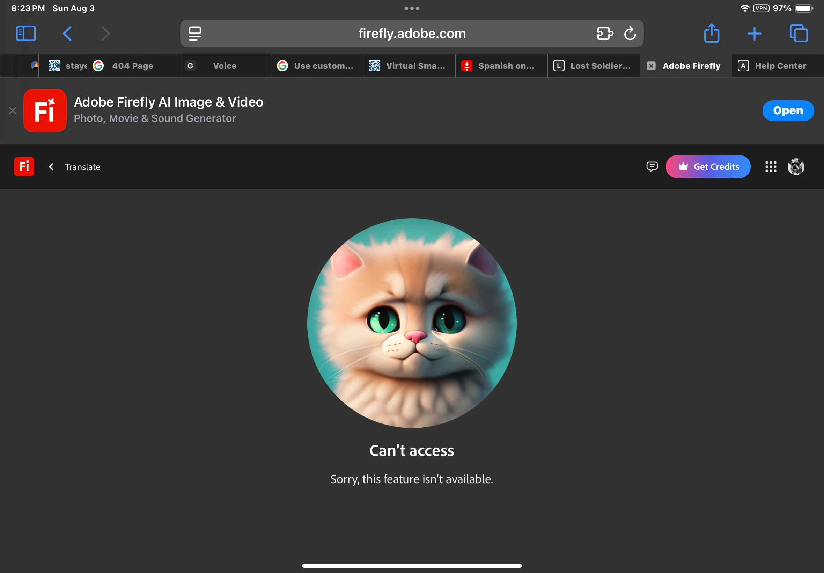The width and height of the screenshot is (824, 573).
Task: Go back to previous page
Action: click(67, 34)
